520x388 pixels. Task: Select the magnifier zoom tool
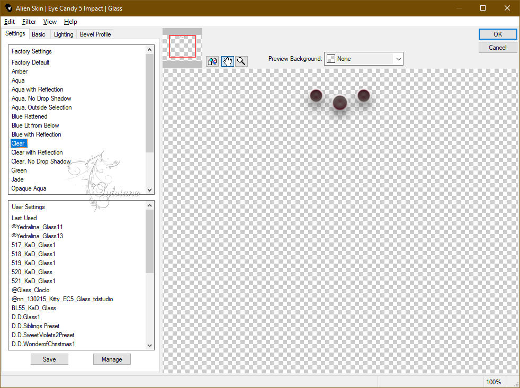(241, 61)
